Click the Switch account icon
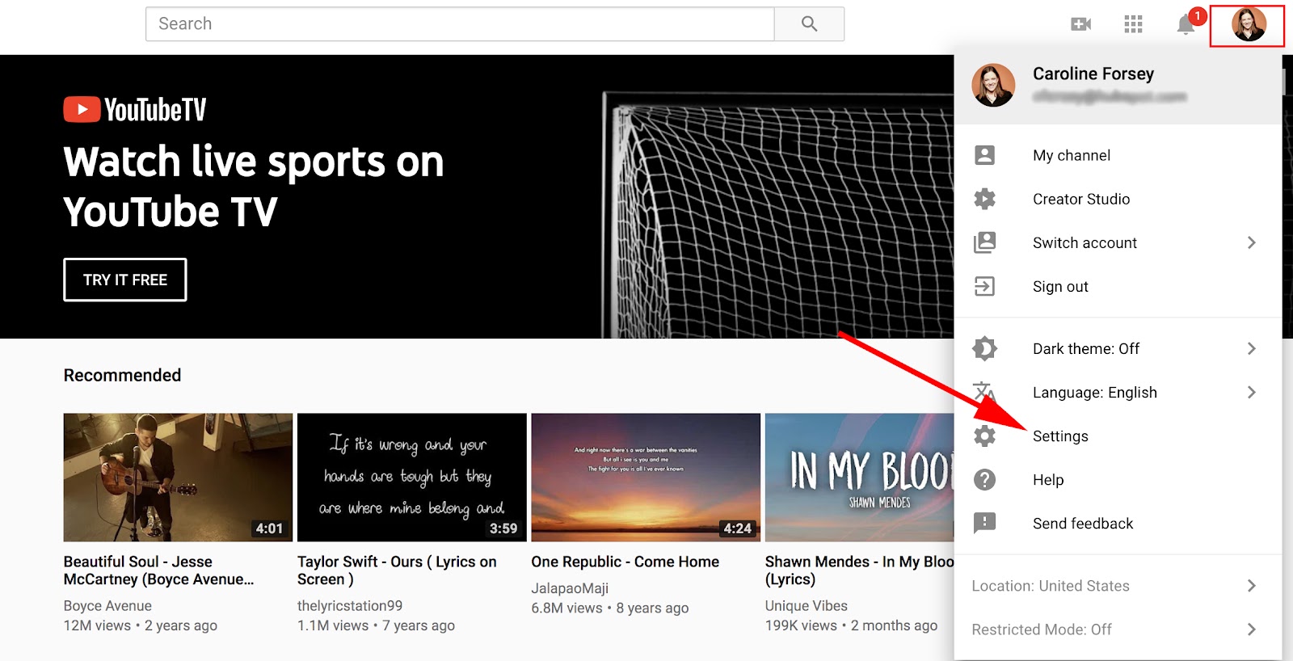The image size is (1293, 661). (x=984, y=242)
